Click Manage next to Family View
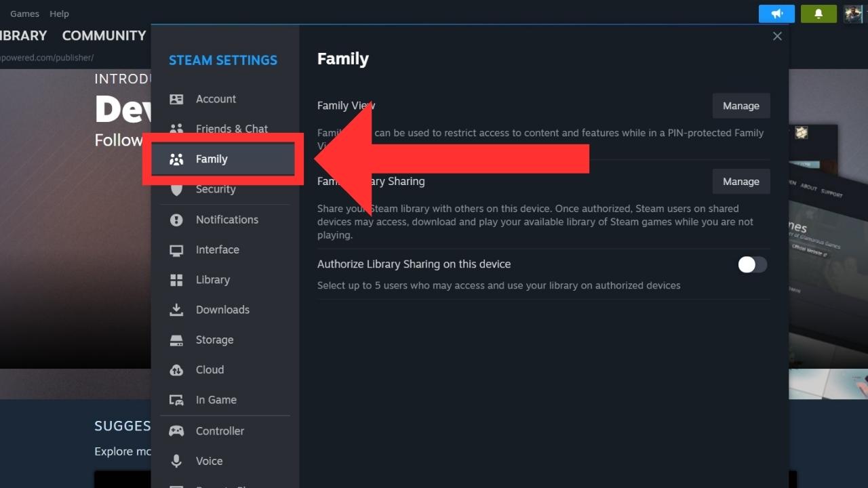Screen dimensions: 868x488 [741, 105]
